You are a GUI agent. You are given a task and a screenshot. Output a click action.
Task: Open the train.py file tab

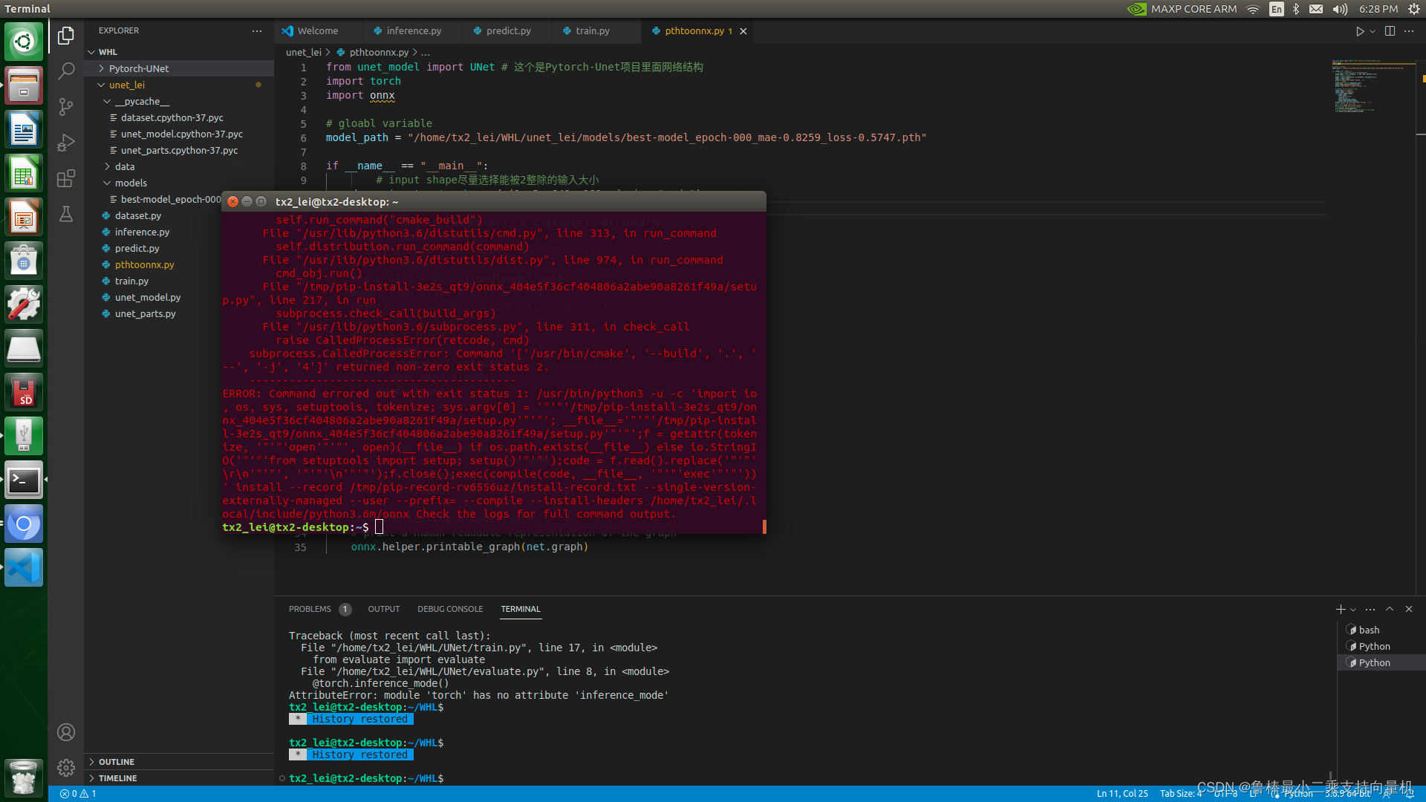point(593,30)
